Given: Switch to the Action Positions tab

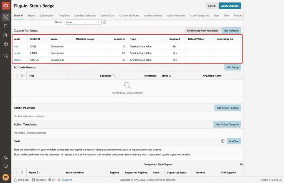Looking at the screenshot, I should tap(176, 16).
